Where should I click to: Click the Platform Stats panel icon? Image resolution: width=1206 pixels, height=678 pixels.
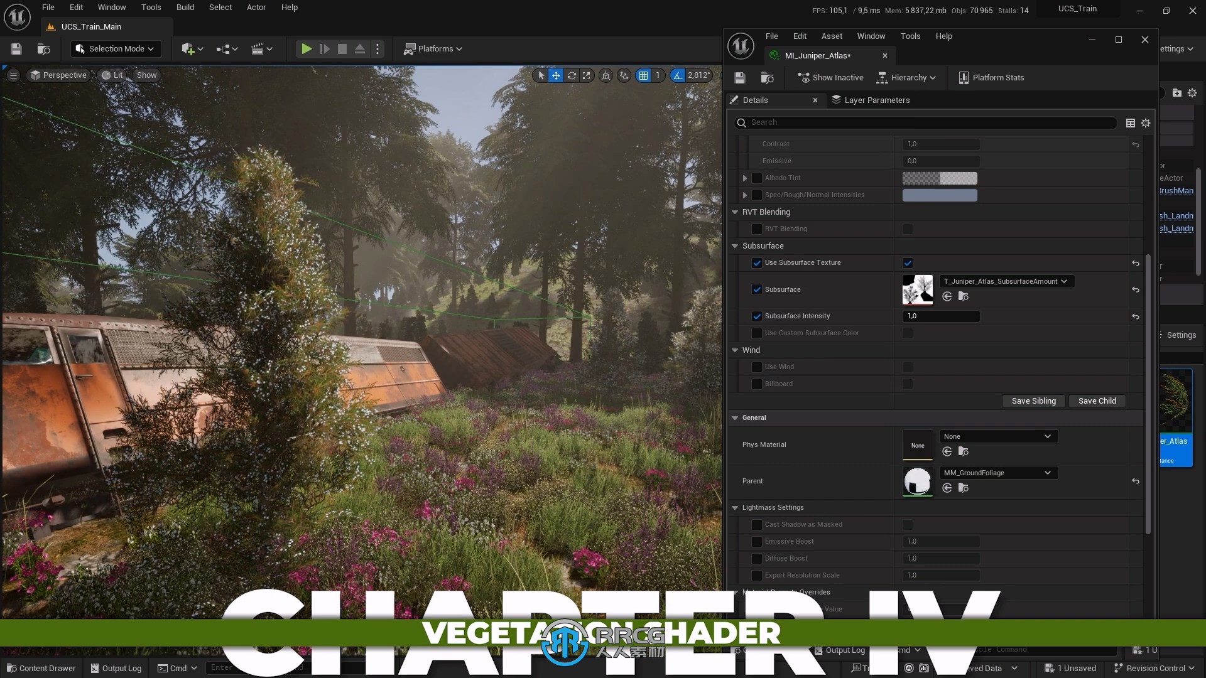pos(964,77)
